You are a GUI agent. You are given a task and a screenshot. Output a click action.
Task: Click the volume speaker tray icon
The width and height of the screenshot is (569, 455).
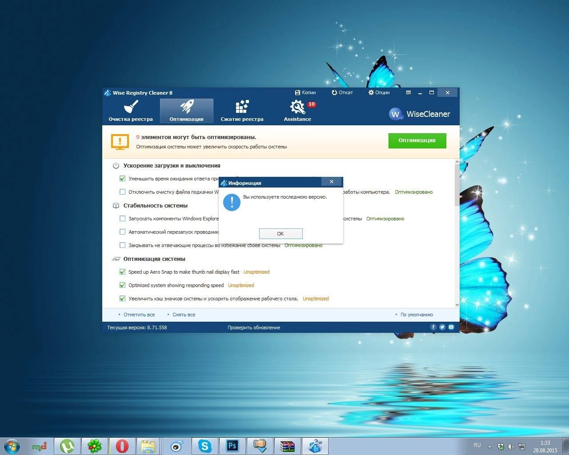coord(511,447)
